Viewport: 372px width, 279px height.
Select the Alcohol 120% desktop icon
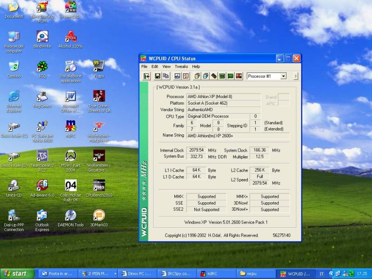(x=71, y=40)
